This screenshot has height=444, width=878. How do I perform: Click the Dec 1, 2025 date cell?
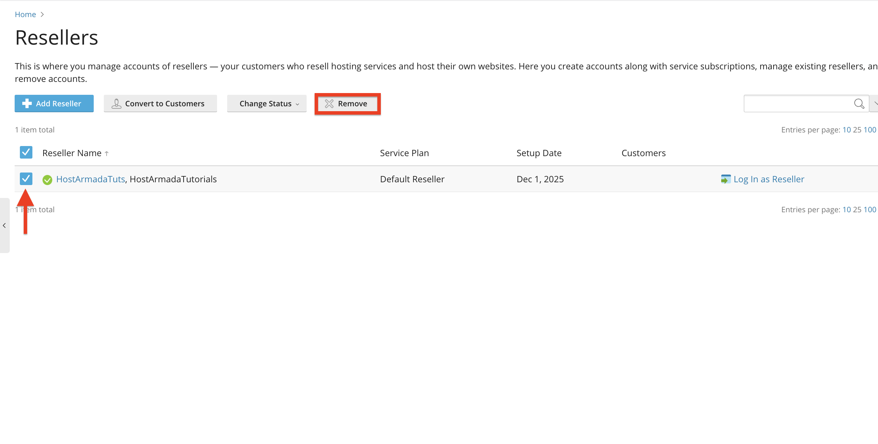pyautogui.click(x=540, y=179)
